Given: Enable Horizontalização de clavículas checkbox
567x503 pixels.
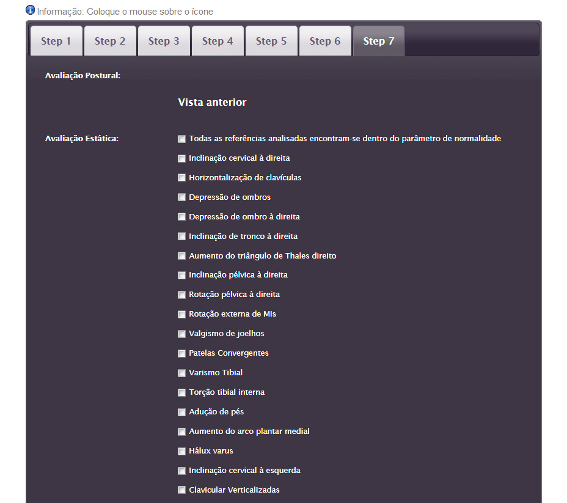Looking at the screenshot, I should point(182,178).
